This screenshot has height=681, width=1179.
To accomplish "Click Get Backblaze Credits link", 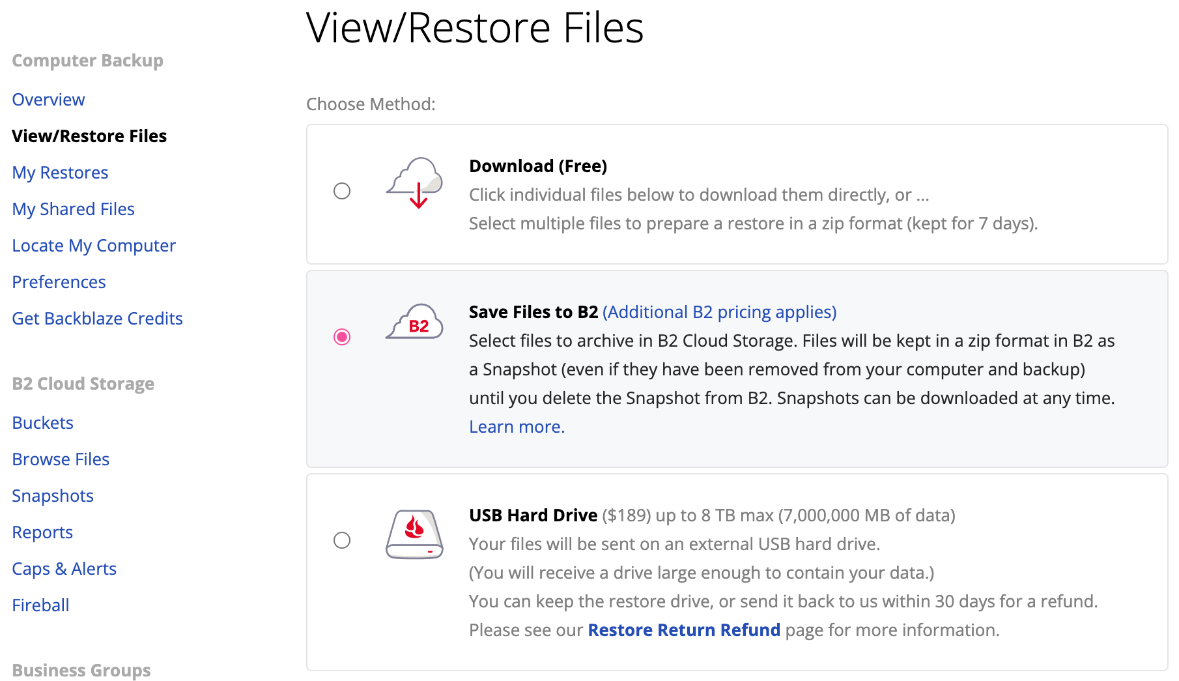I will [97, 319].
